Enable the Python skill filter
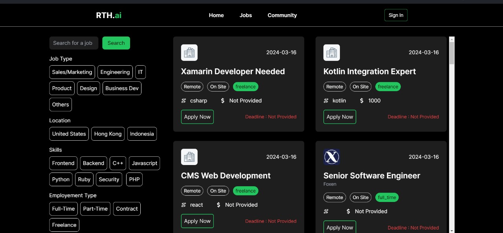 pos(61,180)
